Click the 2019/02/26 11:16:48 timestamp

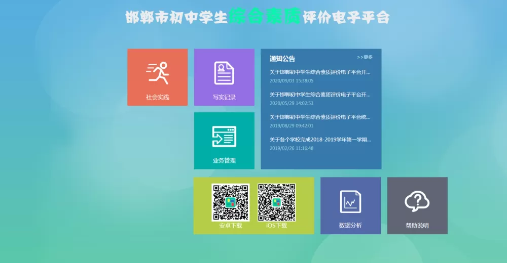point(292,148)
